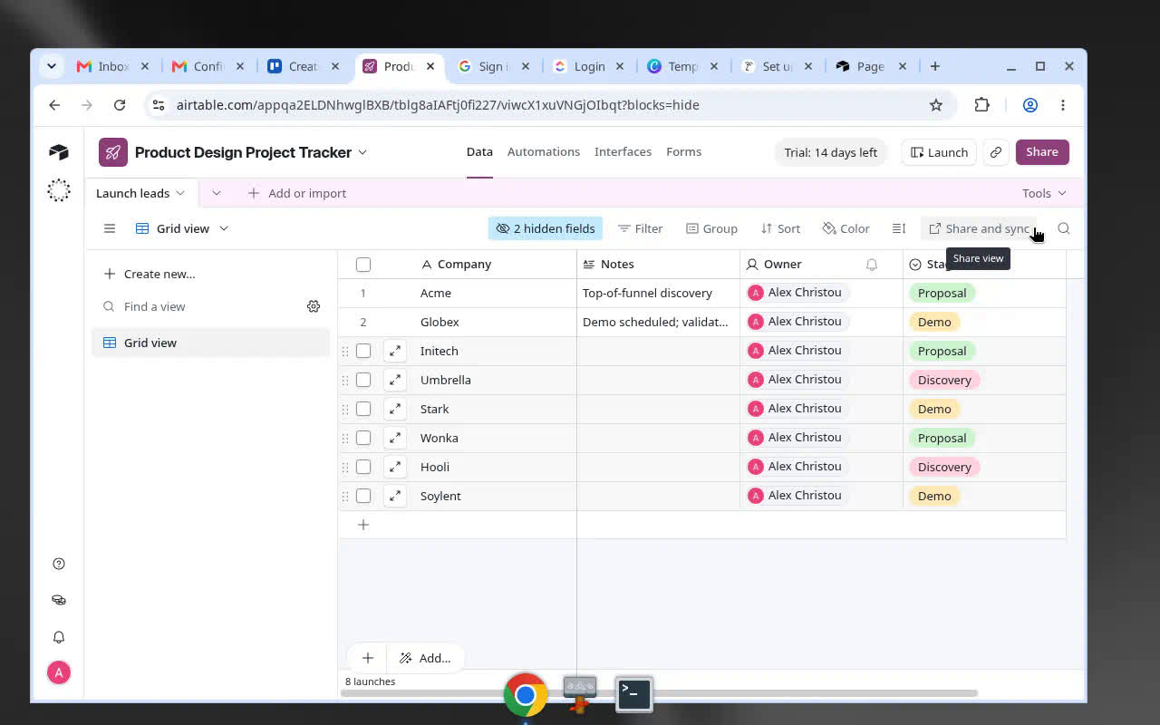1160x725 pixels.
Task: Toggle select-all rows checkbox
Action: (x=363, y=265)
